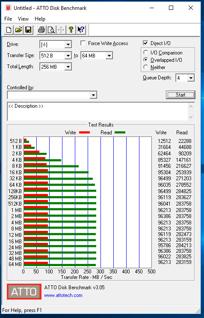Open About via yellow question mark icon
204x318 pixels.
tap(71, 30)
